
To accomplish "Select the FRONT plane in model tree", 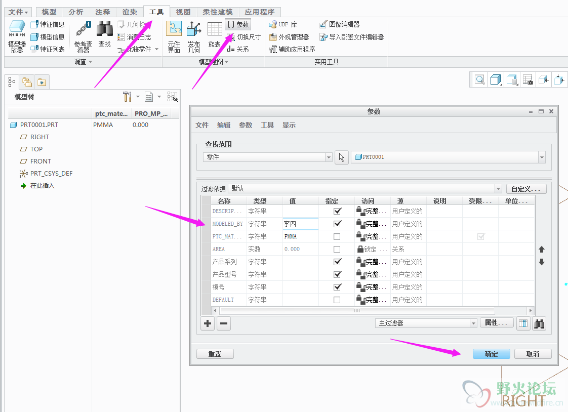I will point(35,161).
